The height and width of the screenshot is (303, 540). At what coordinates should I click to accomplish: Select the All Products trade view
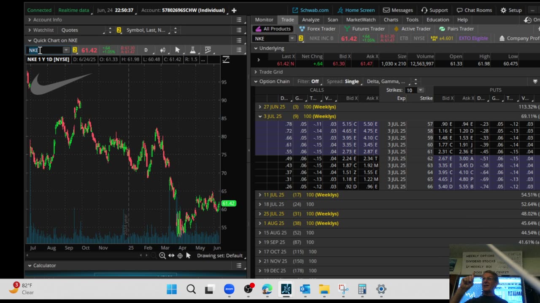point(273,29)
